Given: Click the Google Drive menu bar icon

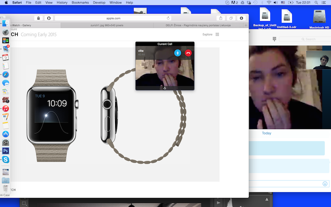Looking at the screenshot, I should [242, 2].
